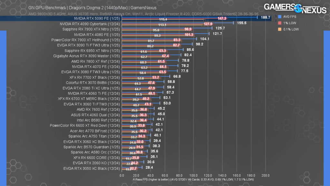330x186 pixels.
Task: Click 'Sapphire RX 6950 XT Nitro (1/25)' label
Action: (x=92, y=51)
